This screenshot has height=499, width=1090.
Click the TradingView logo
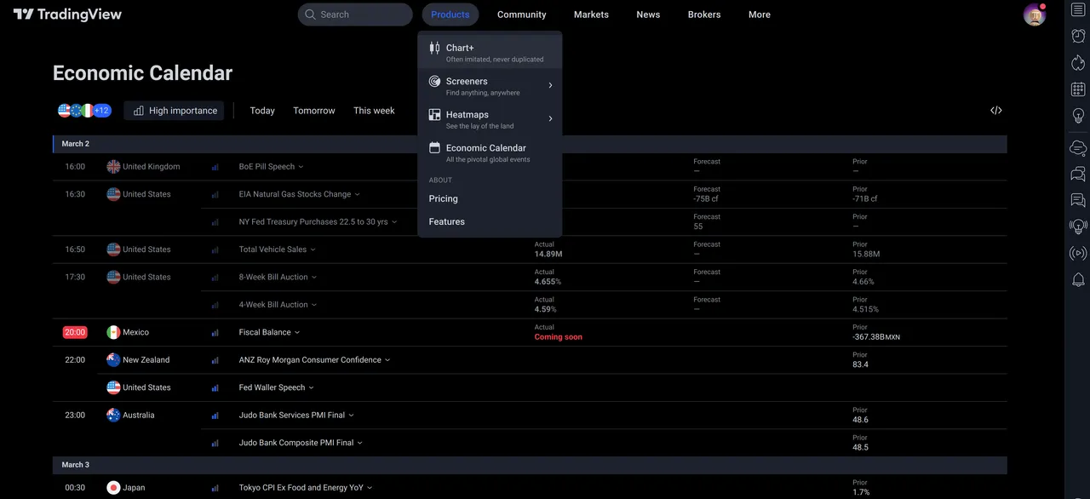click(x=67, y=14)
